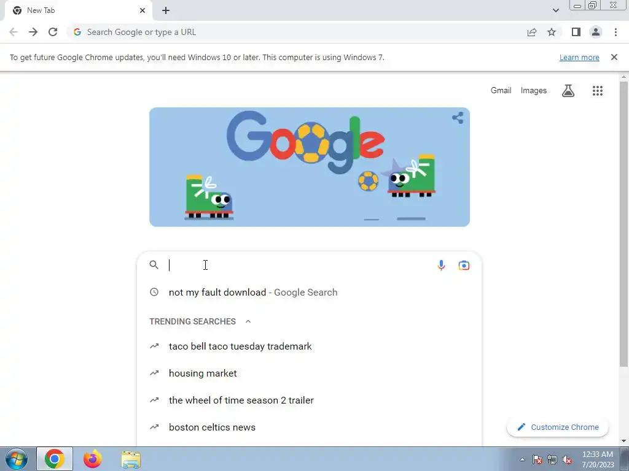Click Learn more about Chrome updates

pos(579,57)
